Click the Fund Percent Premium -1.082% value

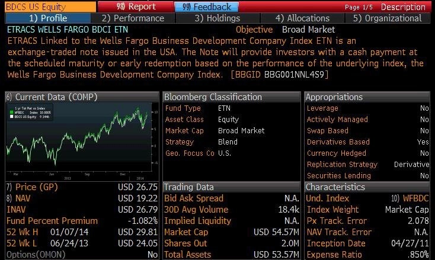tap(143, 221)
